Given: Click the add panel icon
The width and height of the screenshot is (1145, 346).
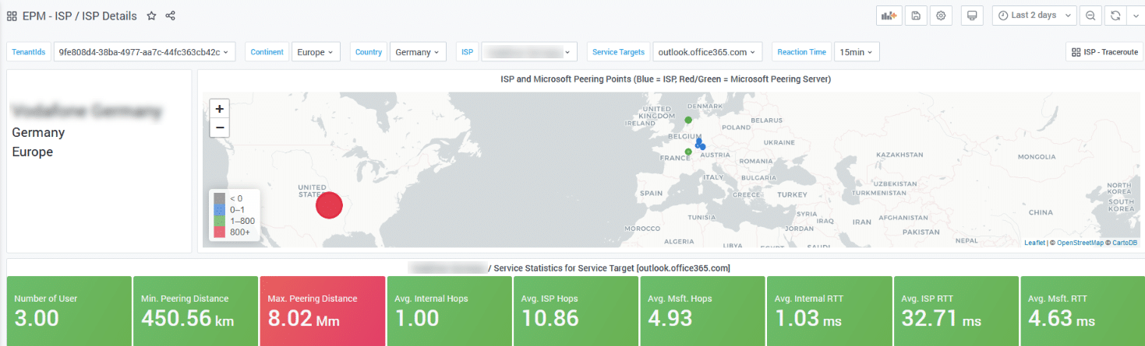Looking at the screenshot, I should coord(889,16).
